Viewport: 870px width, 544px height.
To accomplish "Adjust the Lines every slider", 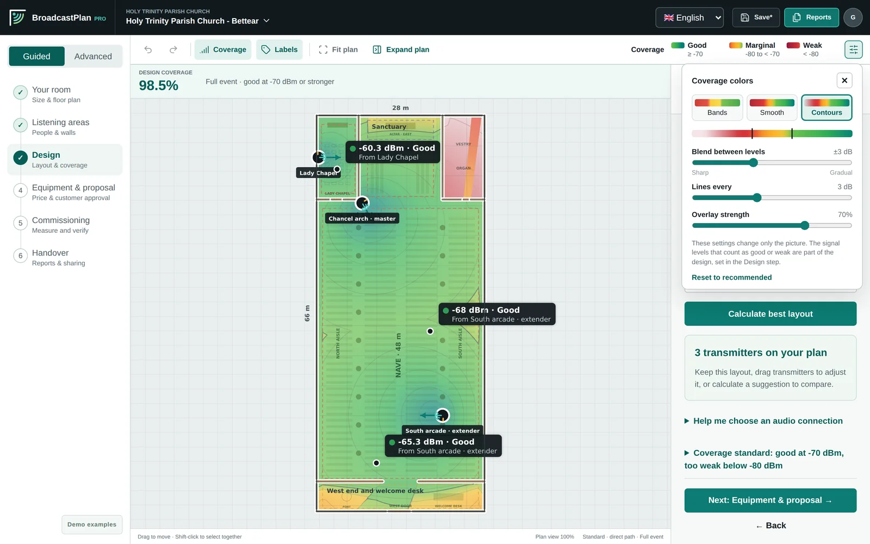I will pos(756,197).
